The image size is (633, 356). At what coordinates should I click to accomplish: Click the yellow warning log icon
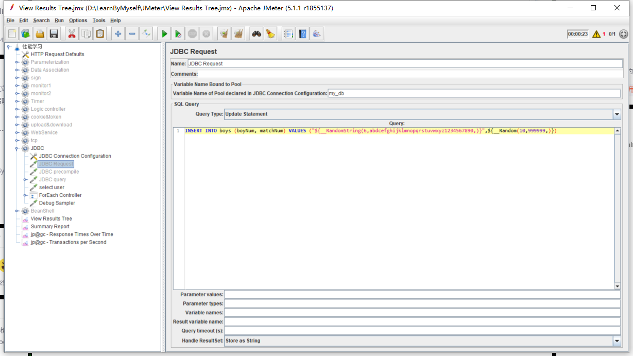(x=596, y=34)
